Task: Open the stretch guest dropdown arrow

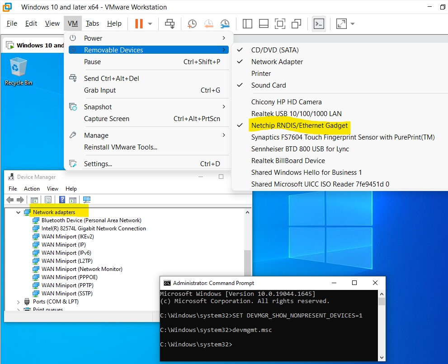Action: [353, 23]
